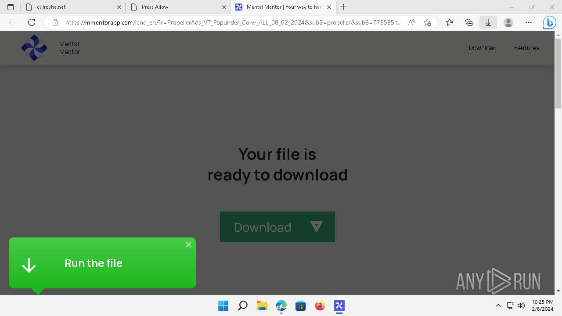Open Settings and more ellipsis menu
Screen dimensions: 562x316
pyautogui.click(x=529, y=22)
